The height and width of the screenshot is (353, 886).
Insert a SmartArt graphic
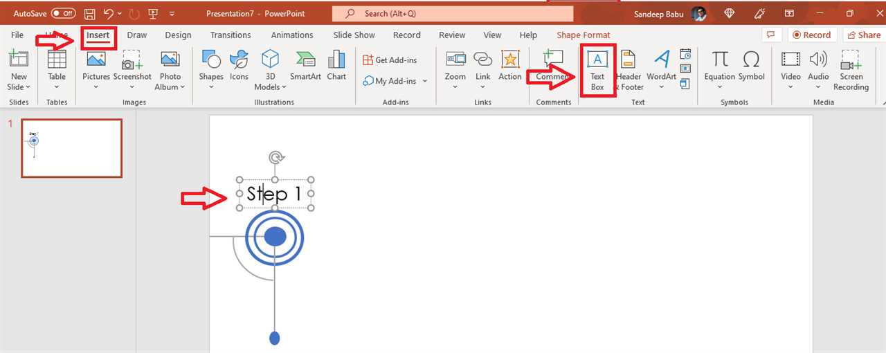pos(305,66)
